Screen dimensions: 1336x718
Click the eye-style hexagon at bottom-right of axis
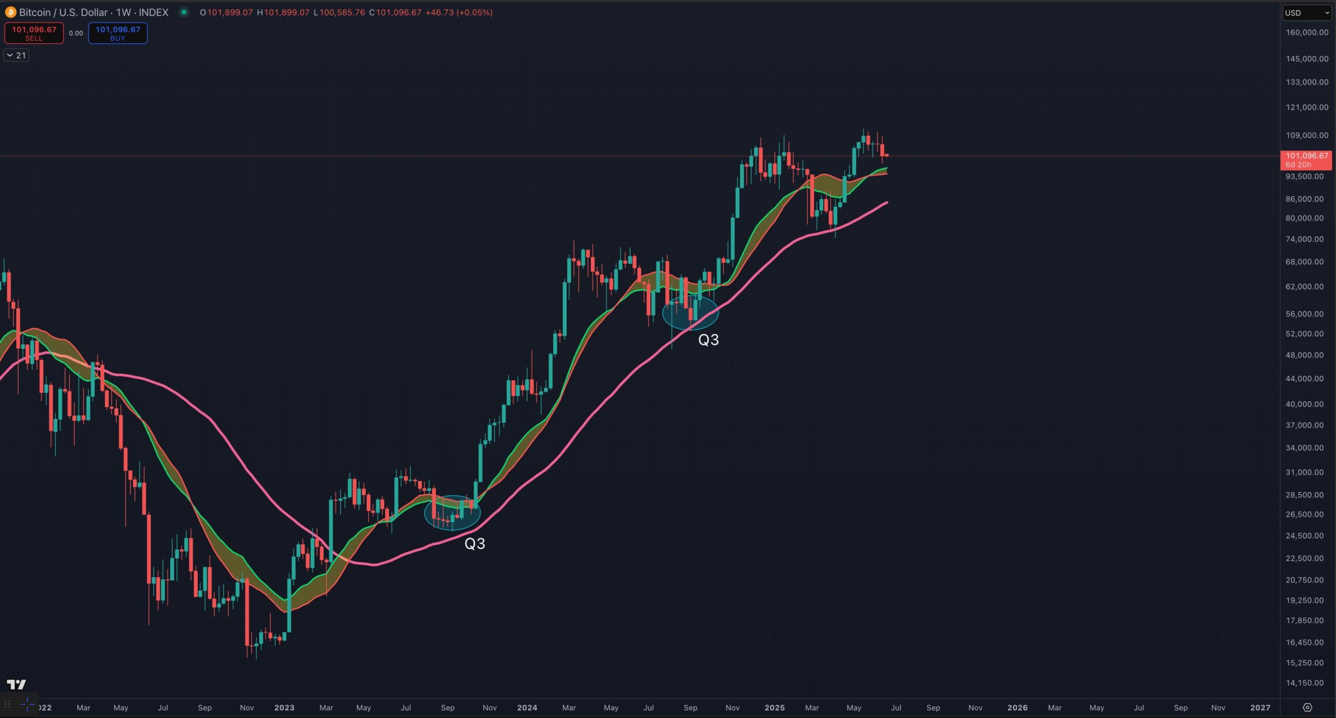[1308, 707]
